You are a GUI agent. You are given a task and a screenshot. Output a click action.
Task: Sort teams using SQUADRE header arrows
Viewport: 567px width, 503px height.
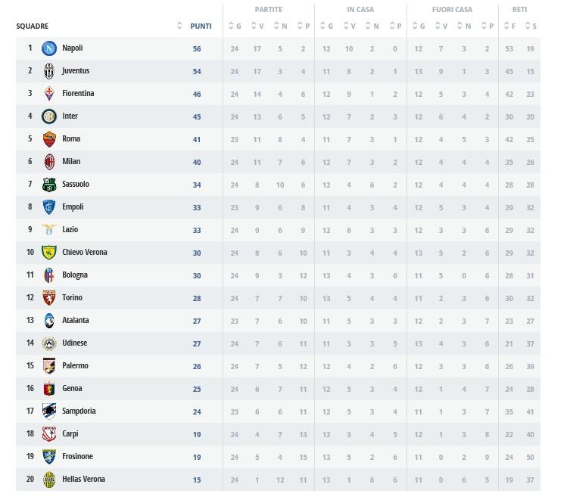coord(179,26)
